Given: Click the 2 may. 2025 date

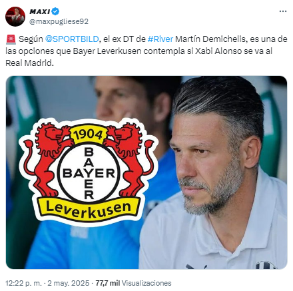Looking at the screenshot, I should [x=69, y=283].
